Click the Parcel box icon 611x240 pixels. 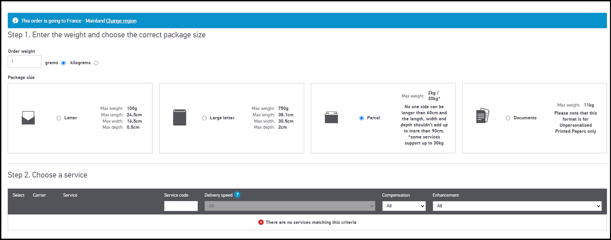[x=331, y=117]
